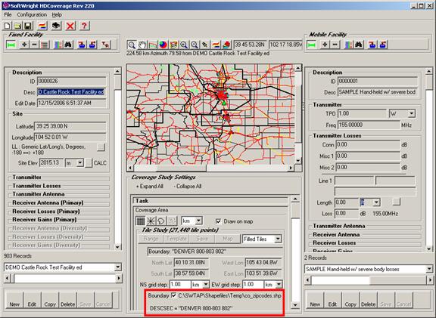Toggle the Boundary shapefile checkbox
This screenshot has height=318, width=436.
pos(174,295)
